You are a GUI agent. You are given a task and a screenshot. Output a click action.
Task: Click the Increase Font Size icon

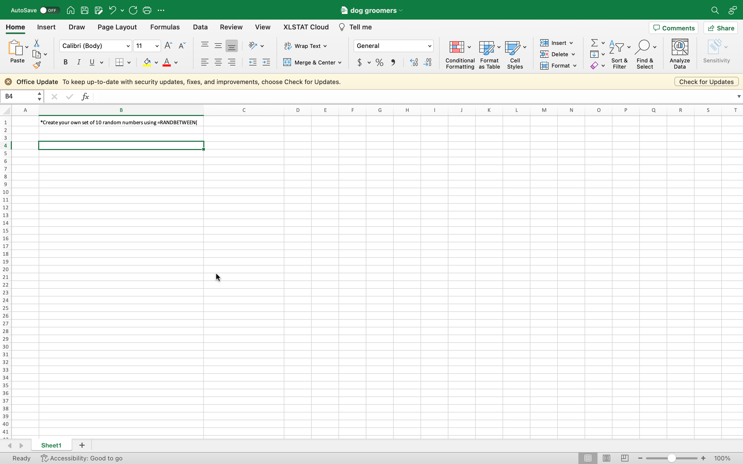tap(168, 46)
